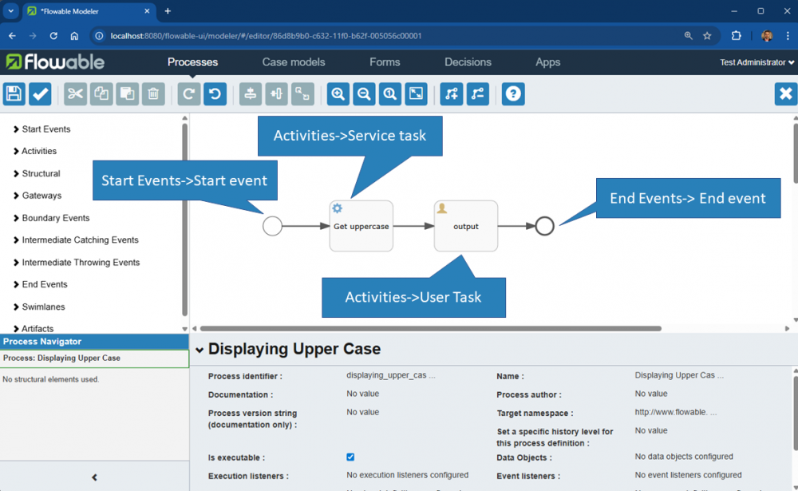Open the Help question mark icon

point(514,94)
